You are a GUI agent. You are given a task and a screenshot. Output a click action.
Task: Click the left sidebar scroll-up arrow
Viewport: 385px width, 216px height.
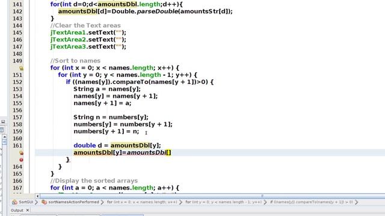coord(5,137)
